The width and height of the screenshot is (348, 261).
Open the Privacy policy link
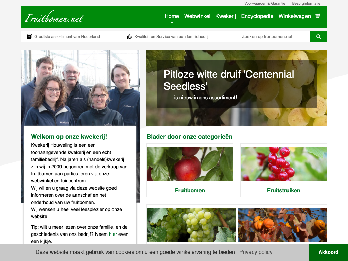click(x=256, y=252)
